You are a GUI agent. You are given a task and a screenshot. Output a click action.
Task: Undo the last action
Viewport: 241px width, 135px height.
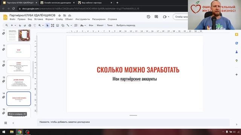point(20,25)
